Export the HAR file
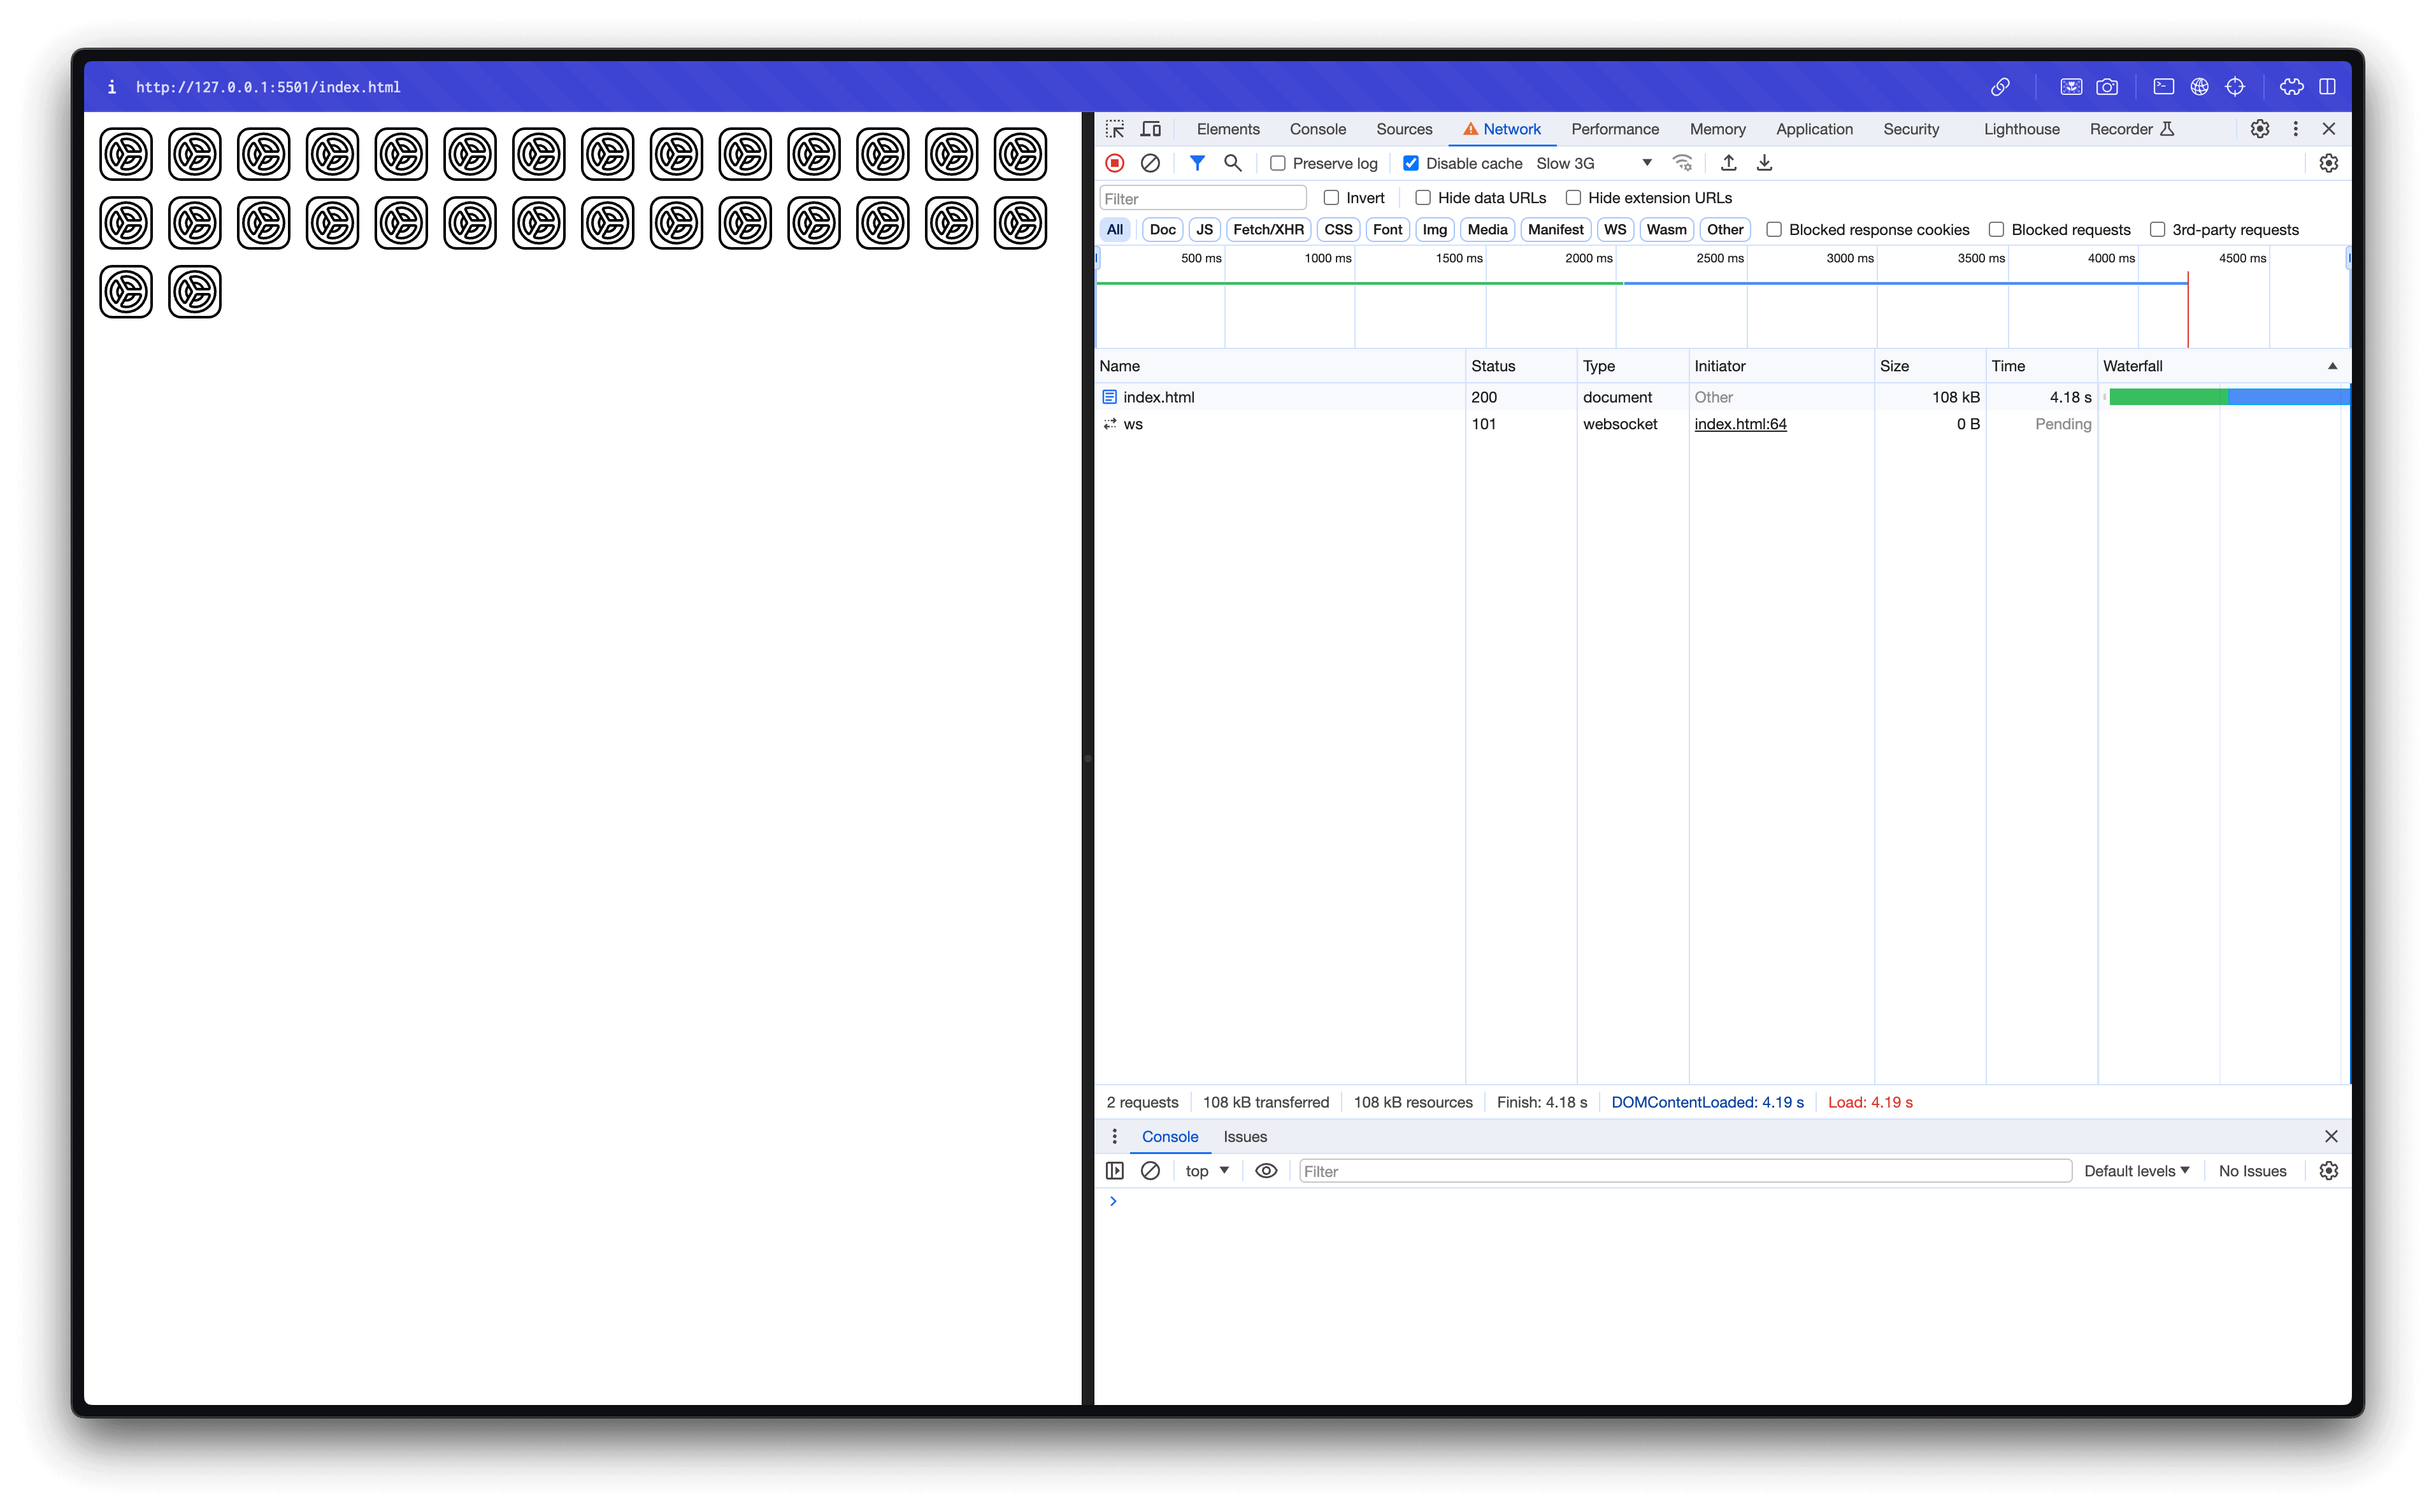The image size is (2436, 1512). (x=1764, y=162)
